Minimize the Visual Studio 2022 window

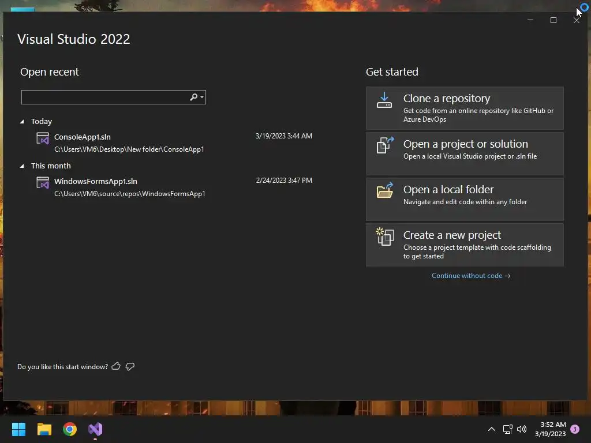tap(530, 20)
